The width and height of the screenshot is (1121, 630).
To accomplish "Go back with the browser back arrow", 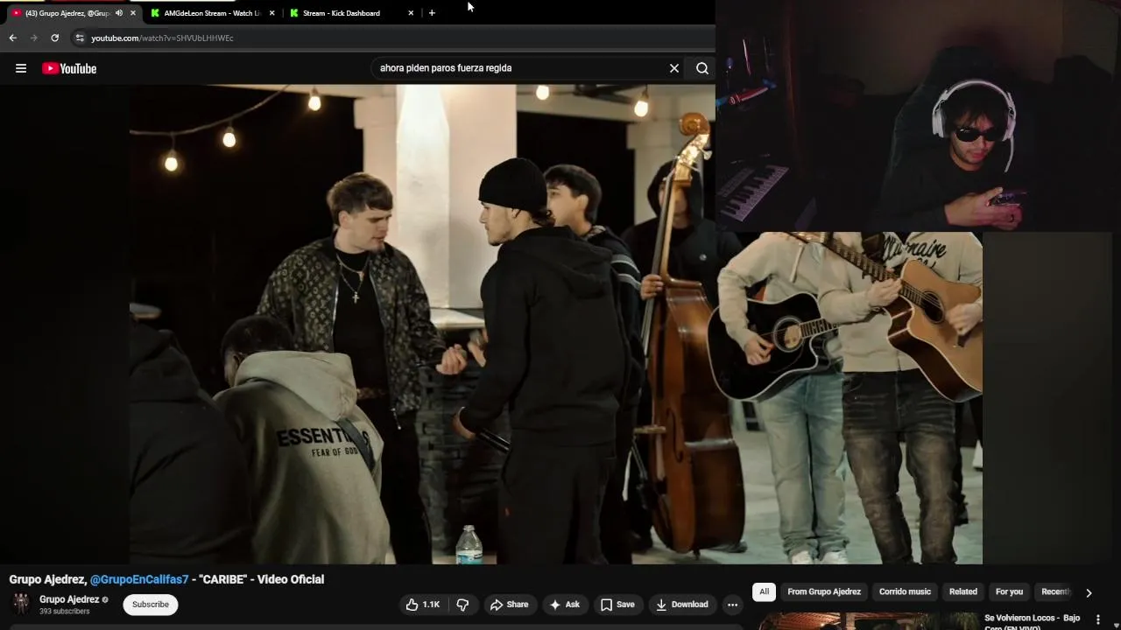I will point(12,38).
